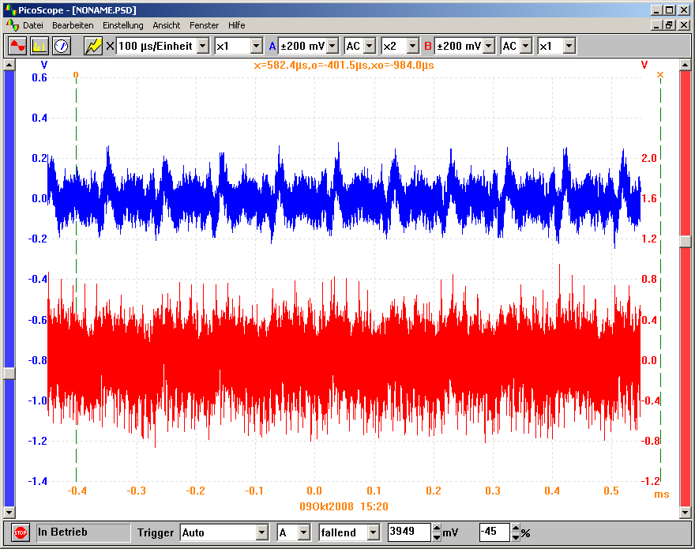Click the orange 'x' ruler marker handle

(x=660, y=74)
